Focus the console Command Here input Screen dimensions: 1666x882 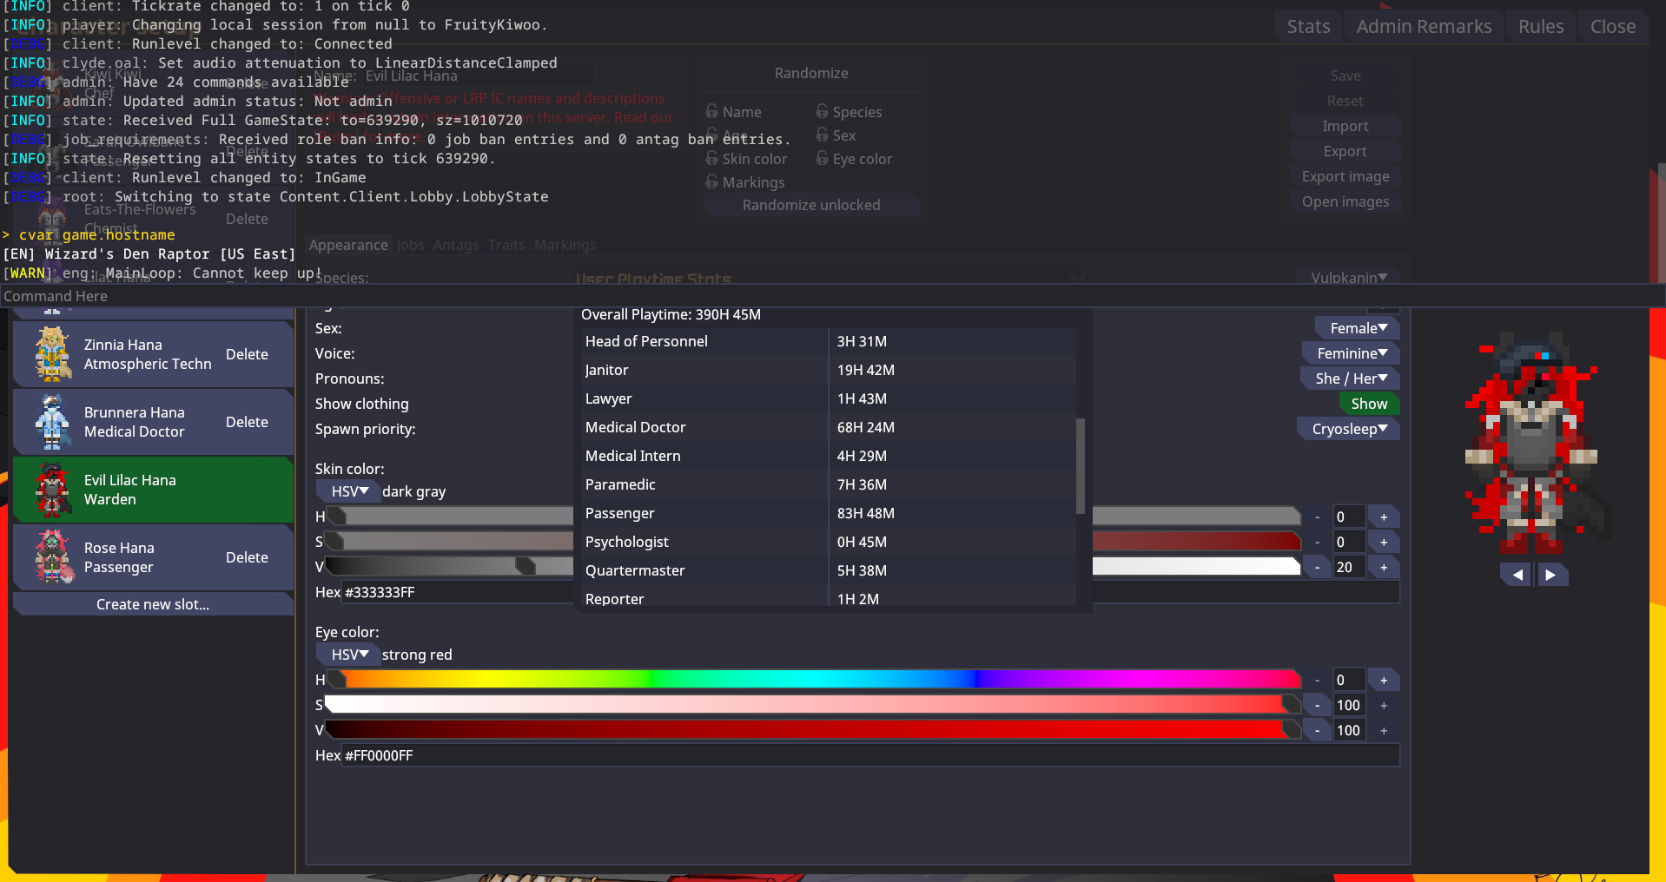pos(832,296)
